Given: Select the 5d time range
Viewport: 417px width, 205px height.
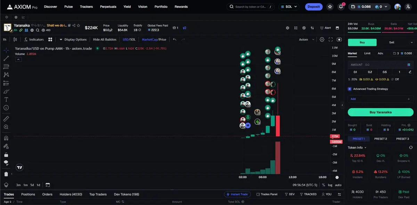Looking at the screenshot, I should pos(32,185).
